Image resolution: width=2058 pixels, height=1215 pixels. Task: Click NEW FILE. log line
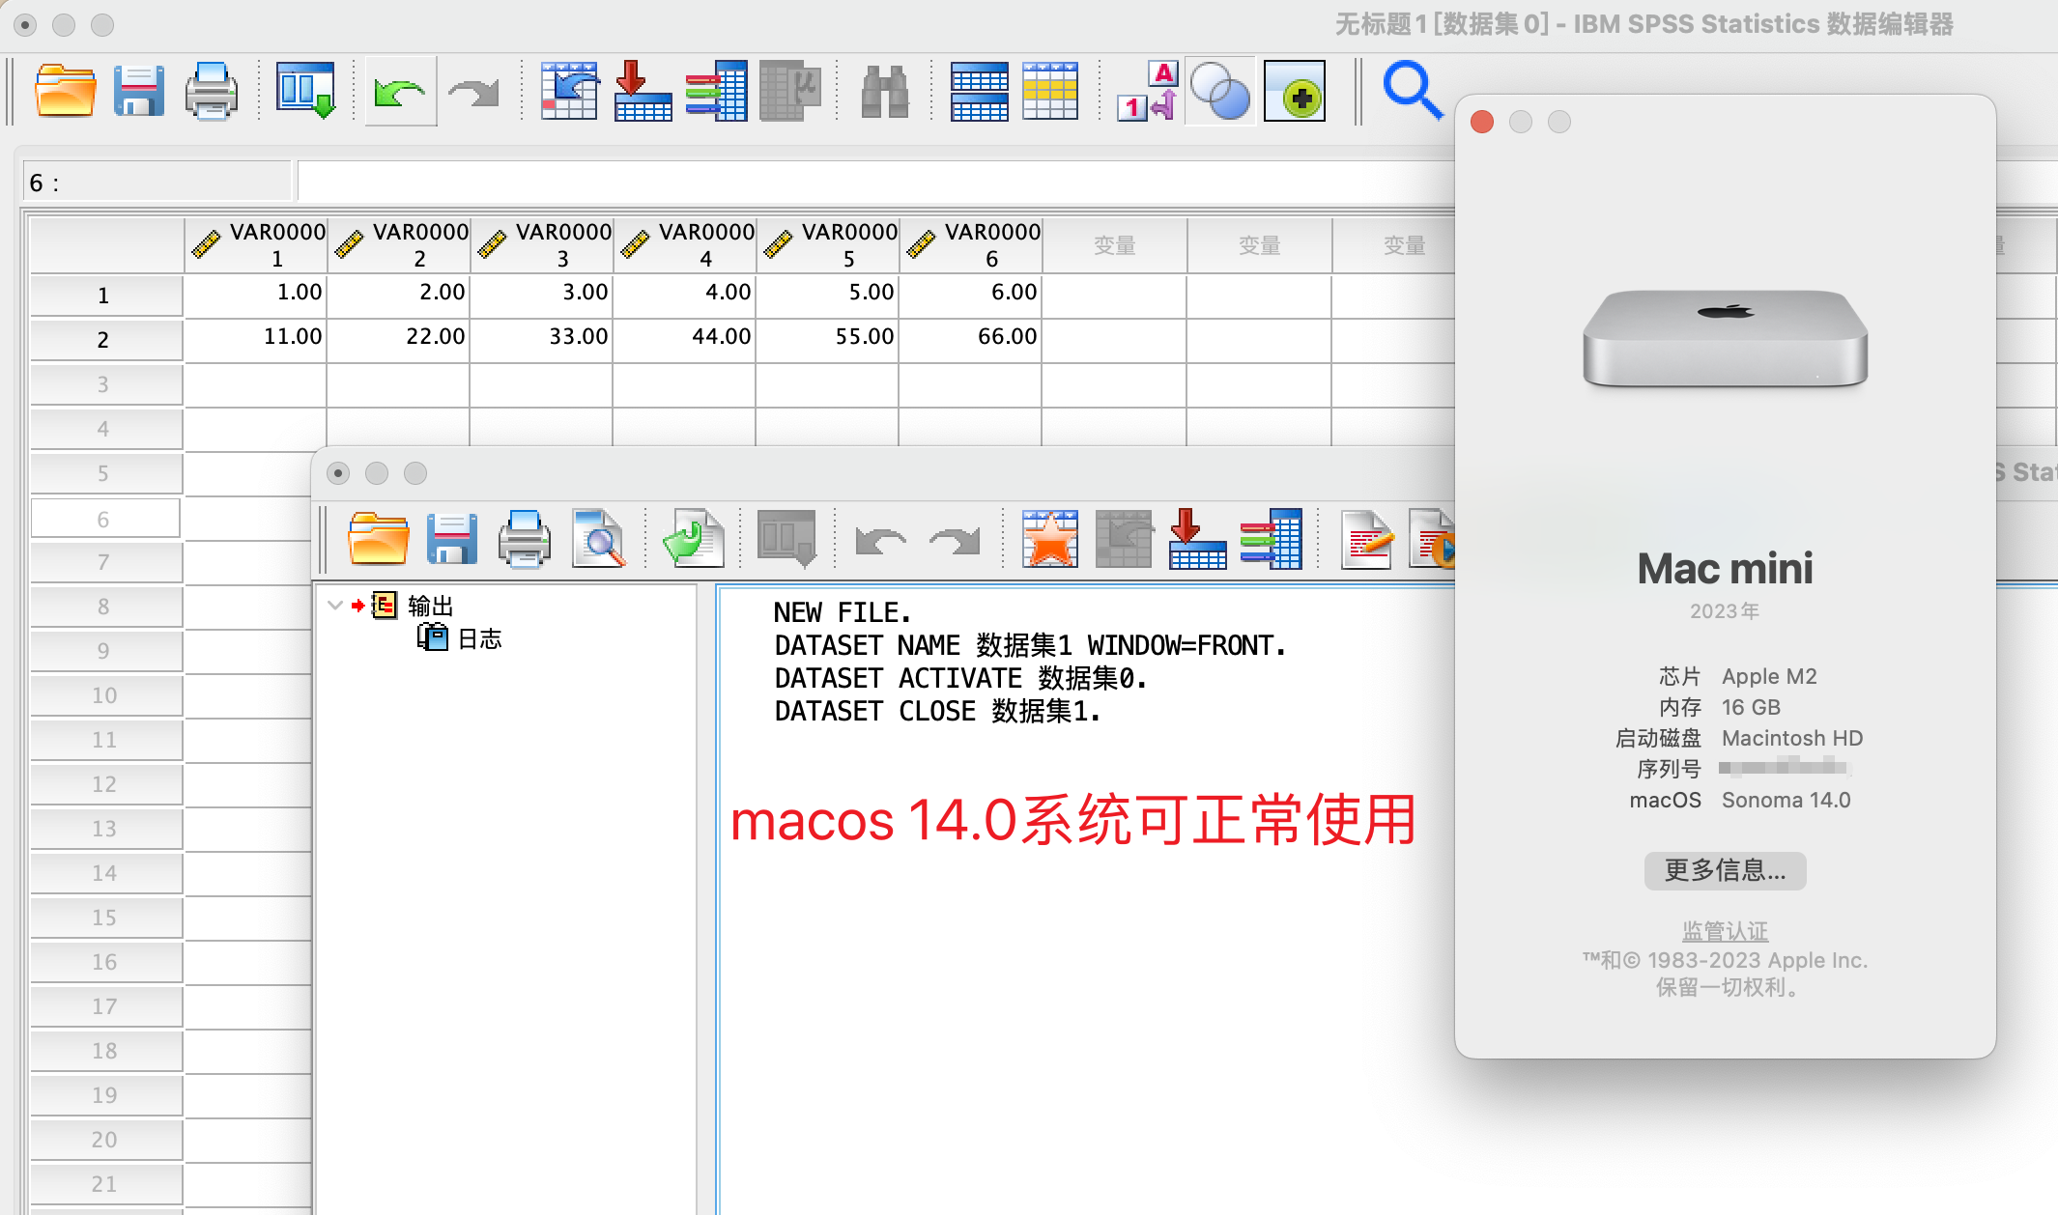(x=843, y=612)
